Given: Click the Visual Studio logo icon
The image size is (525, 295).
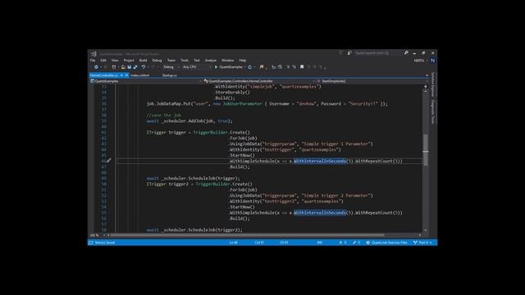Looking at the screenshot, I should pyautogui.click(x=94, y=53).
